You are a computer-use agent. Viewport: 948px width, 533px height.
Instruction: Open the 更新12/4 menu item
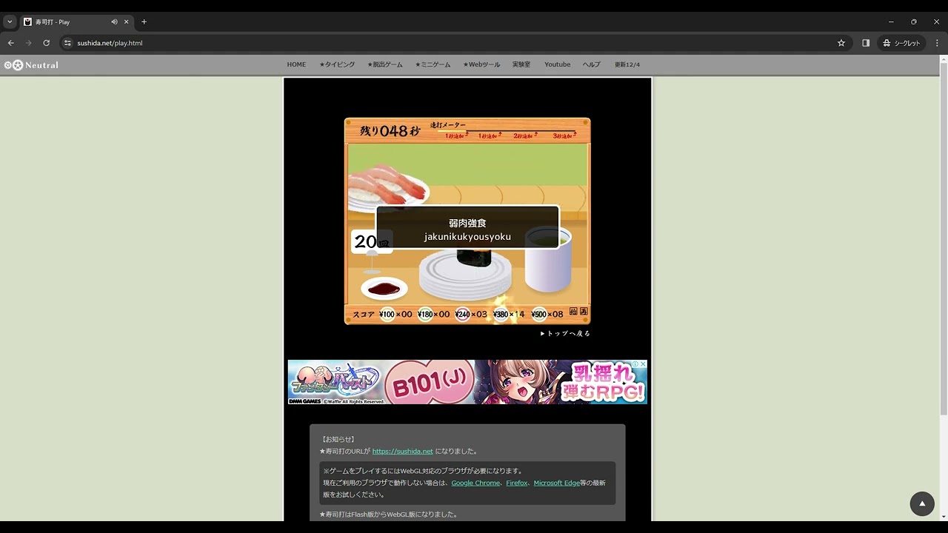coord(627,64)
